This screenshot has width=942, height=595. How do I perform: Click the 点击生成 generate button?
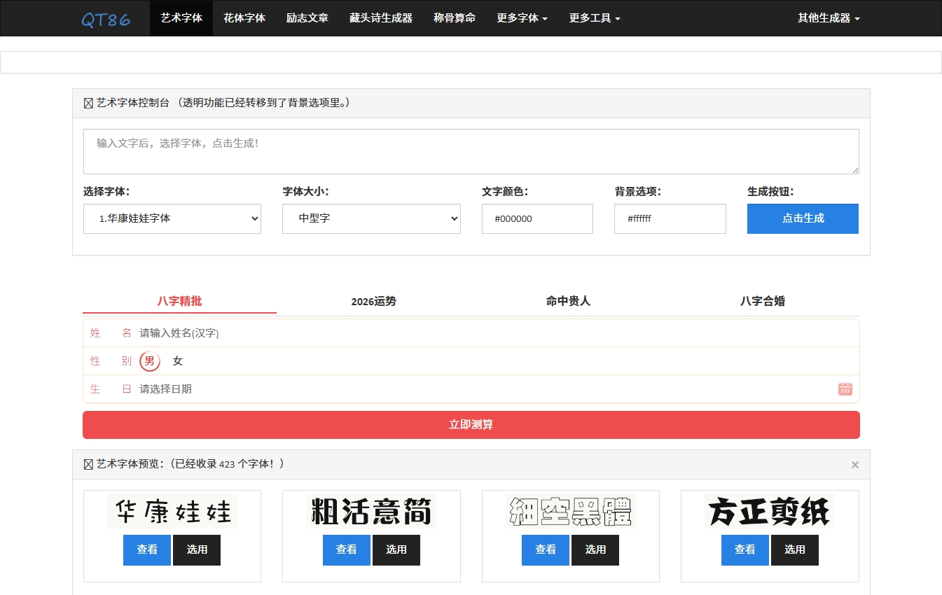tap(803, 218)
